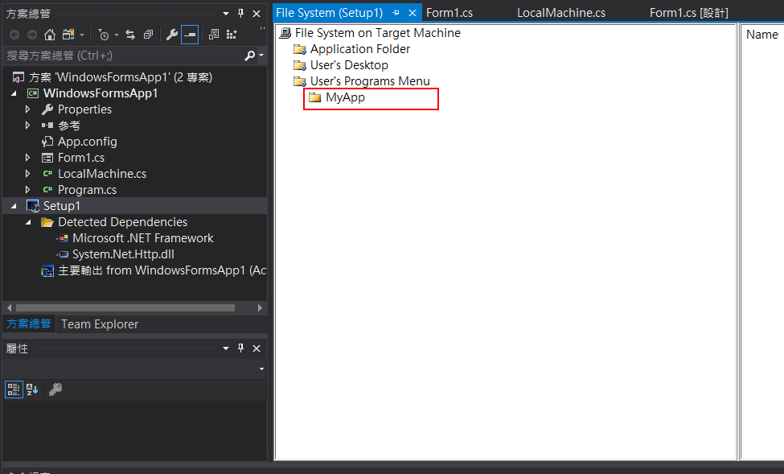
Task: Click Sync with Active Document icon
Action: tap(130, 35)
